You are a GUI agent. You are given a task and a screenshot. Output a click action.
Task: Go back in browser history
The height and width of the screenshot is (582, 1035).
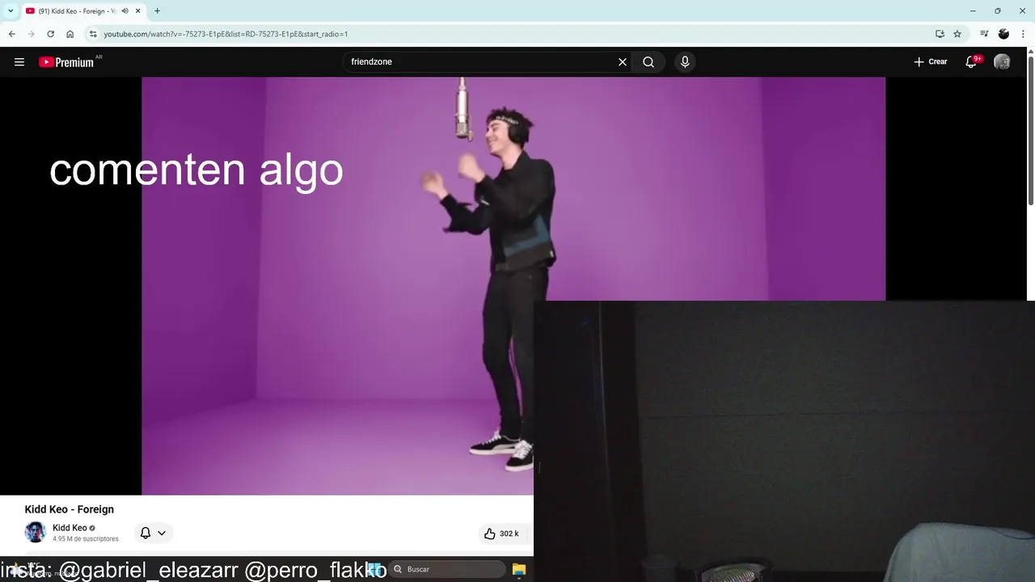[11, 34]
